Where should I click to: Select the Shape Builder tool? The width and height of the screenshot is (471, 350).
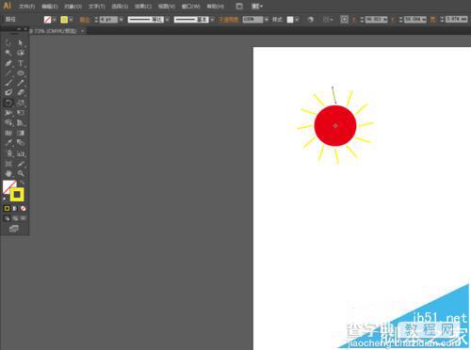click(8, 122)
